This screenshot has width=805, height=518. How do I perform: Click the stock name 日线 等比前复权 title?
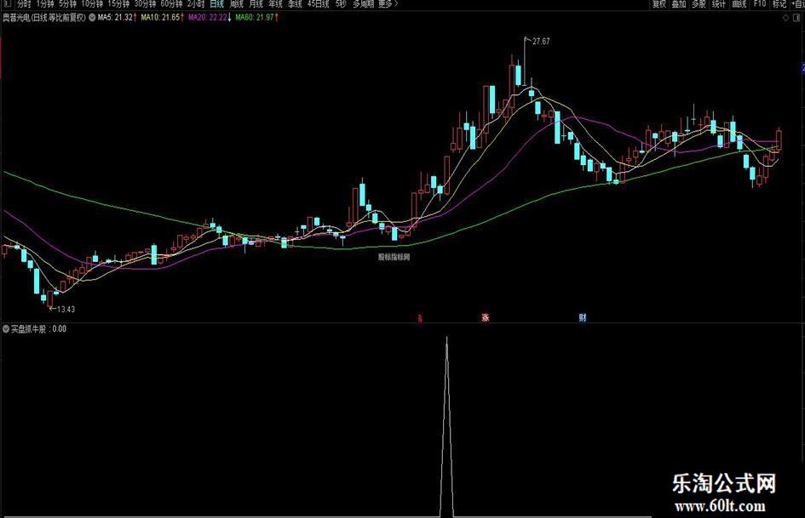[x=44, y=18]
